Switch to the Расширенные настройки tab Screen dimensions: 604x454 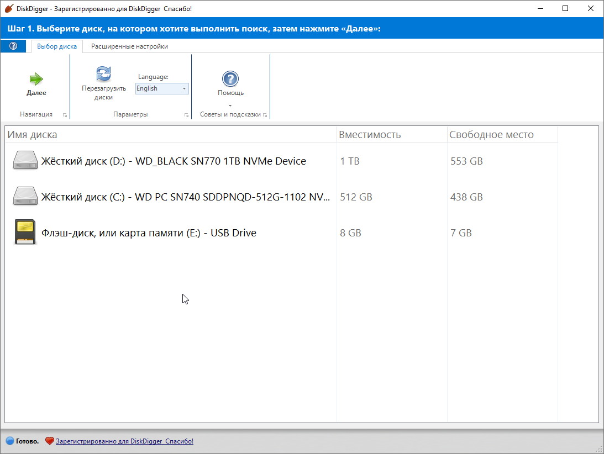click(x=129, y=46)
